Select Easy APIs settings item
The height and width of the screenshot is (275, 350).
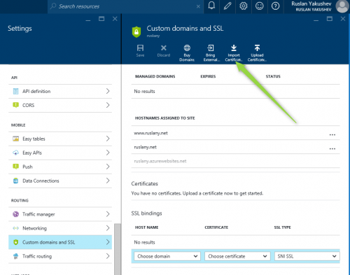coord(60,153)
